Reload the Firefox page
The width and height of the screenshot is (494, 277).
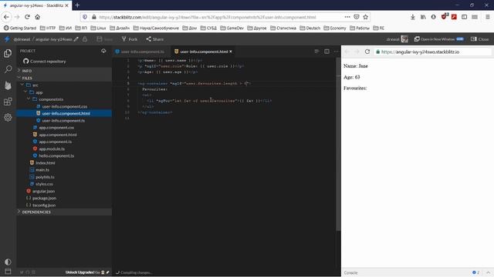coord(28,17)
